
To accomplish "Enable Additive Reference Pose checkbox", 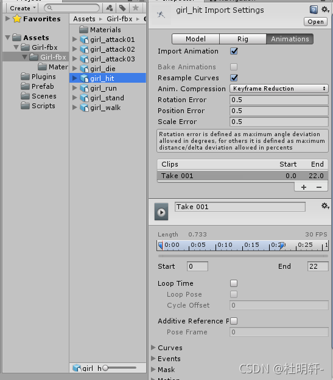I will pyautogui.click(x=234, y=321).
